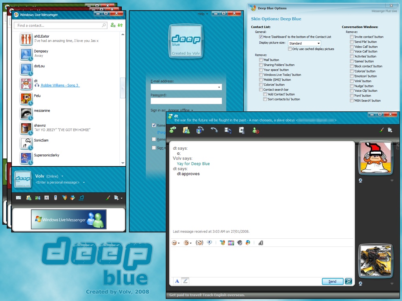
Task: Check Remove 'Windows Live Today' button option
Action: point(261,75)
